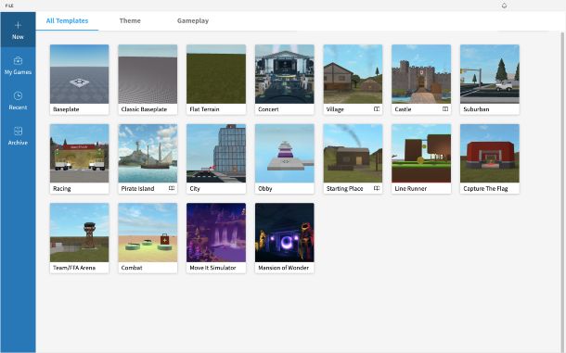Screen dimensions: 566x353
Task: Click the Capture The Flag label text
Action: [x=485, y=189]
